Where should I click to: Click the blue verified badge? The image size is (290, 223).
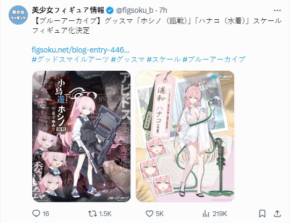[110, 11]
